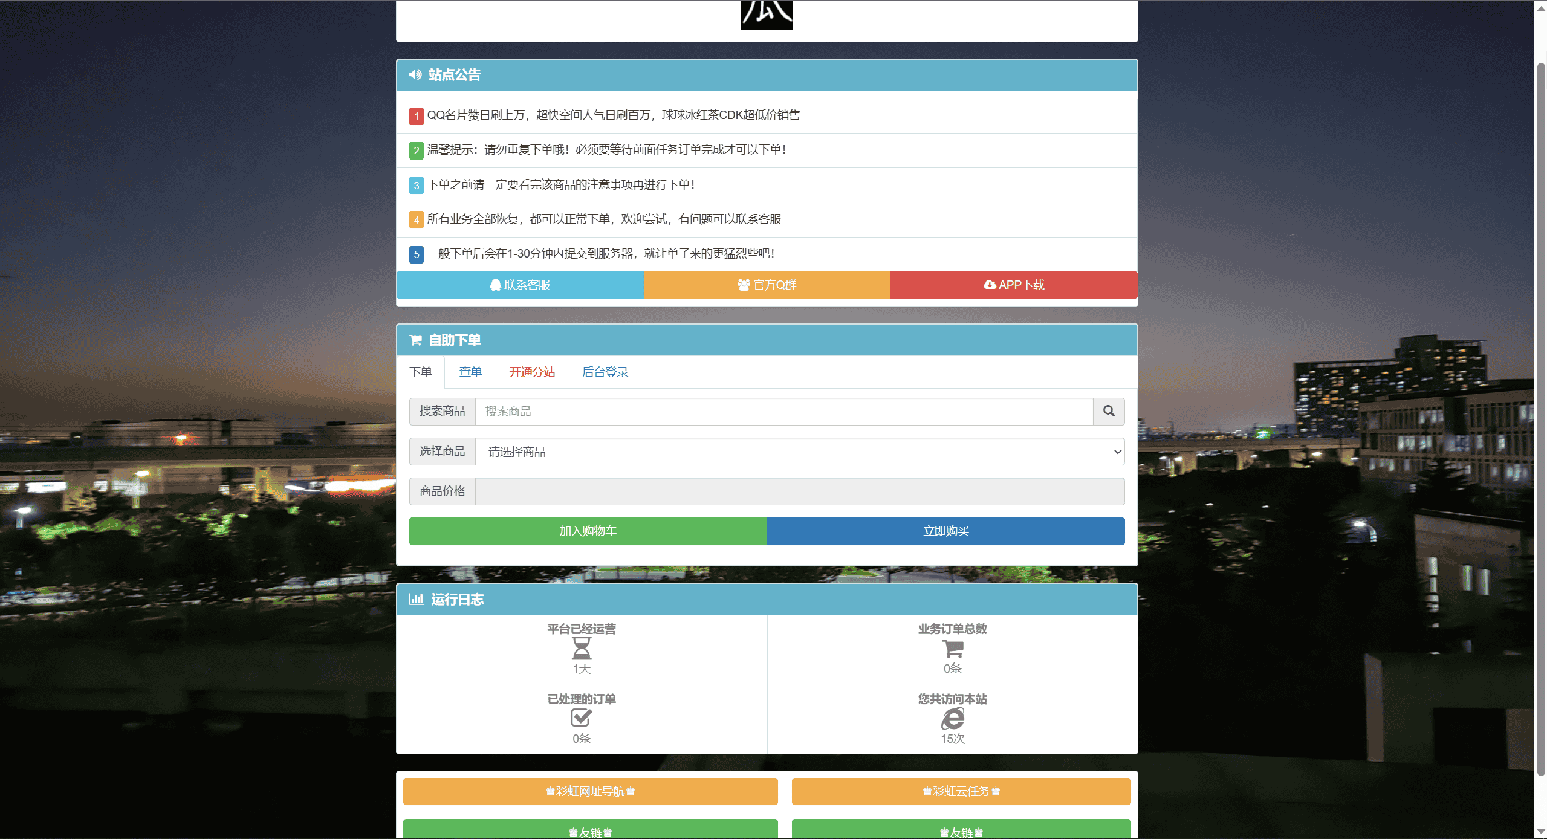The height and width of the screenshot is (839, 1547).
Task: Click the black logo image at top
Action: pyautogui.click(x=767, y=15)
